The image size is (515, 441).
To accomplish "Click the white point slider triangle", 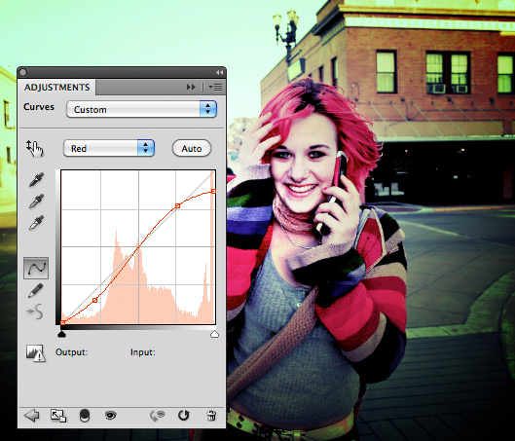I will click(214, 334).
